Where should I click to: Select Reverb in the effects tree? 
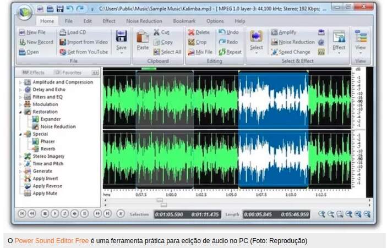point(47,148)
